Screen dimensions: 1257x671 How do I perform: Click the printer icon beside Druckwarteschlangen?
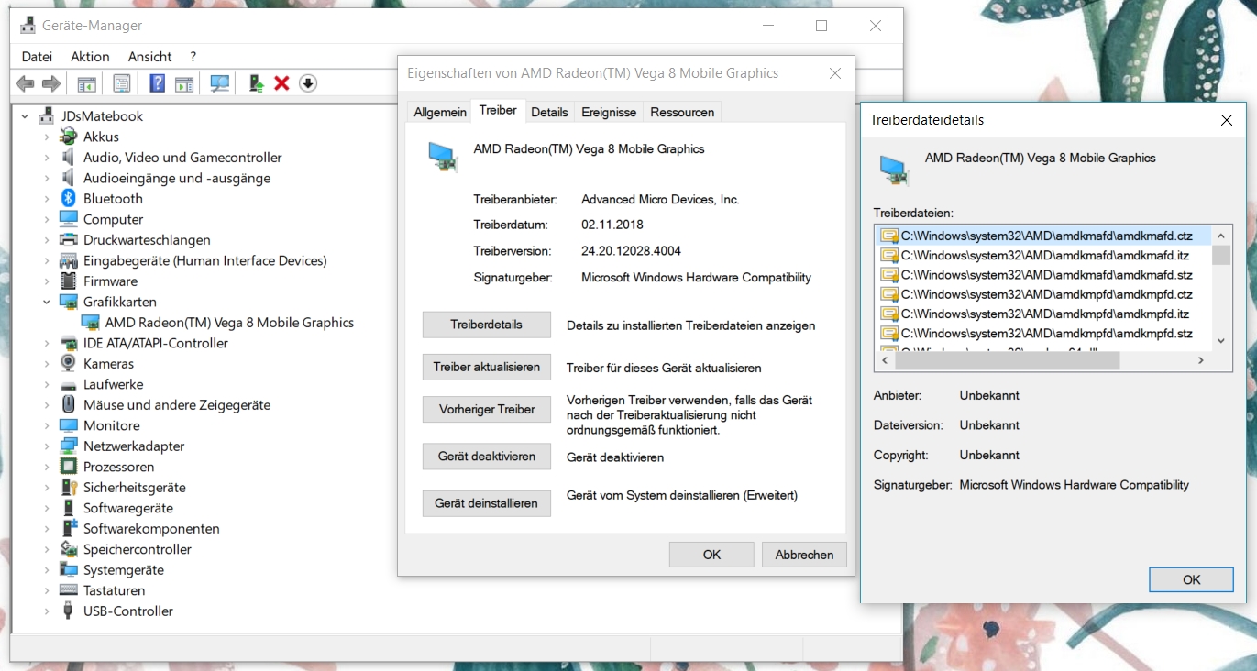69,240
